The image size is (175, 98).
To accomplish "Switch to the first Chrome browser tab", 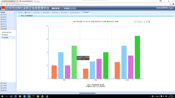I will coord(10,1).
